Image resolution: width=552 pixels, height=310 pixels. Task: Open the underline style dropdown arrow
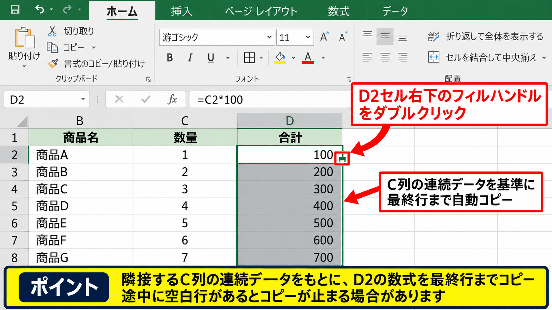[x=228, y=58]
